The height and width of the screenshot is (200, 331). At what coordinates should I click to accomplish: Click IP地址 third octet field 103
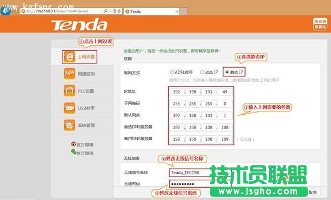209,92
